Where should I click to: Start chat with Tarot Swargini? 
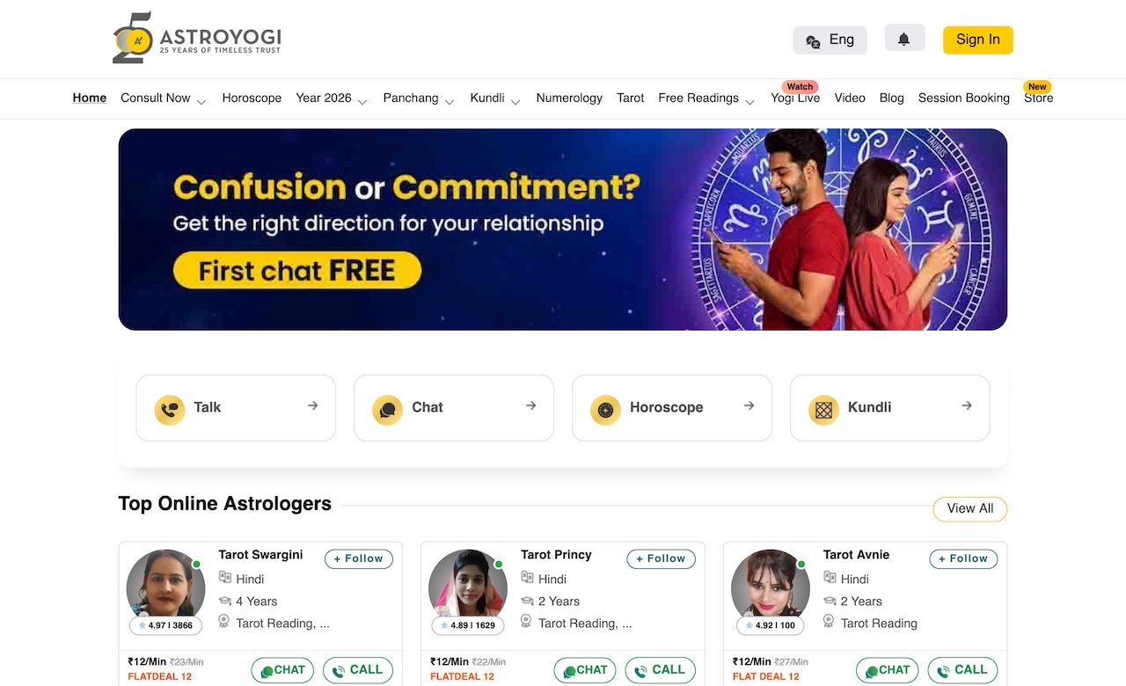tap(282, 670)
